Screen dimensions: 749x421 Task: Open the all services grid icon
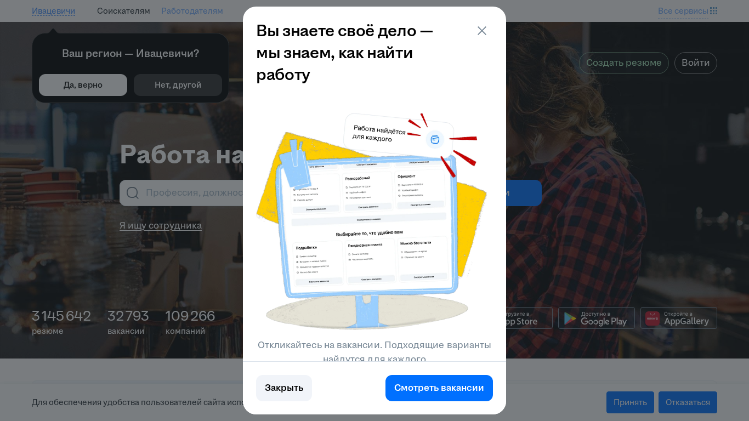(713, 11)
